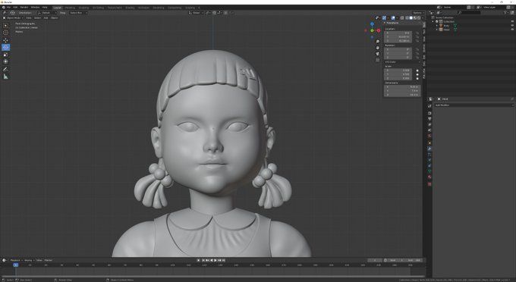The image size is (516, 282).
Task: Open the Options dropdown in viewport header
Action: pos(418,12)
